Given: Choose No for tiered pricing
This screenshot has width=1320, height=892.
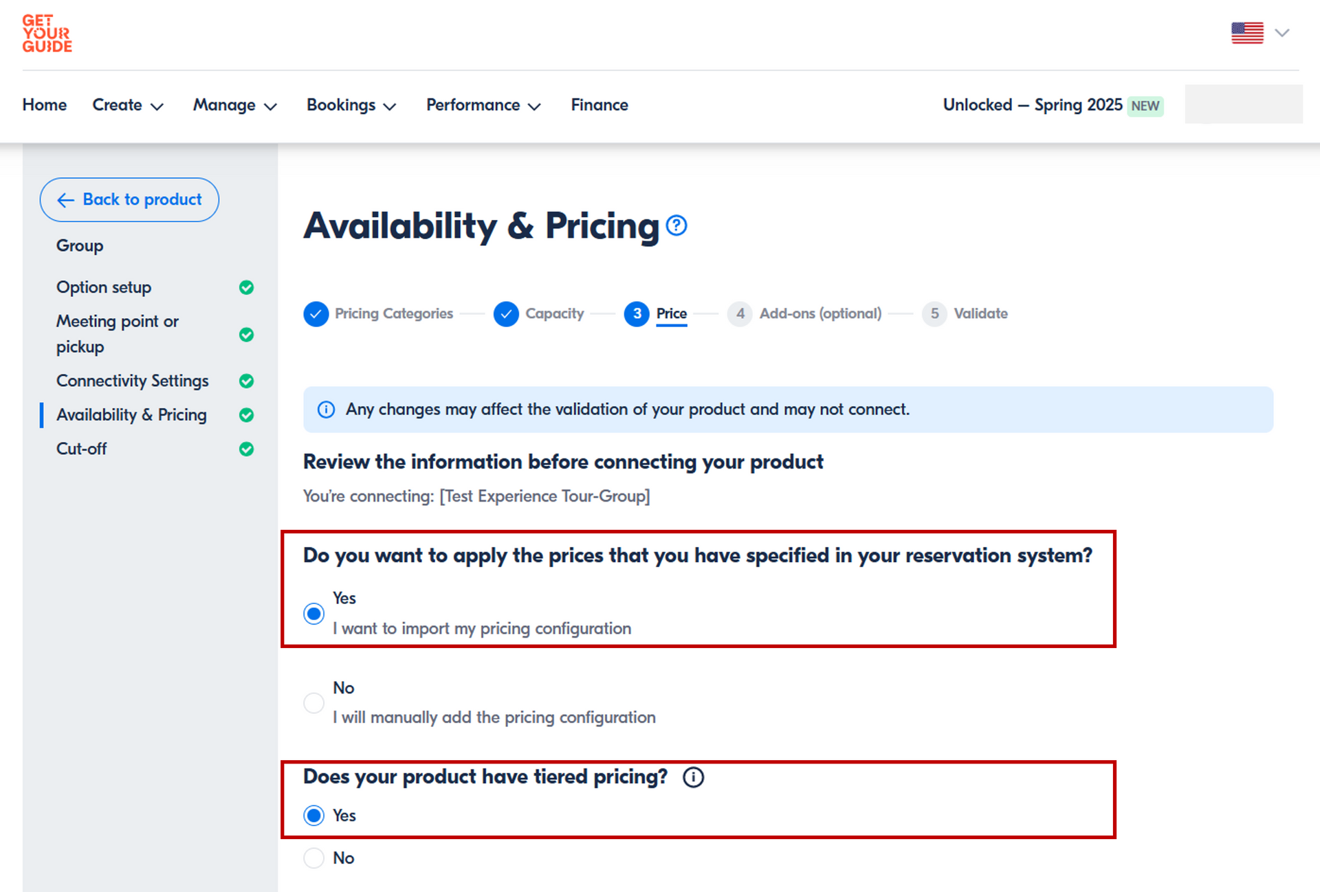Looking at the screenshot, I should point(314,858).
